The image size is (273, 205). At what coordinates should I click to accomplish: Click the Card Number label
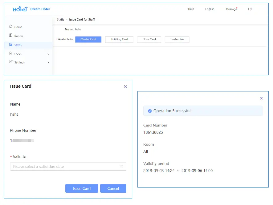coord(155,125)
